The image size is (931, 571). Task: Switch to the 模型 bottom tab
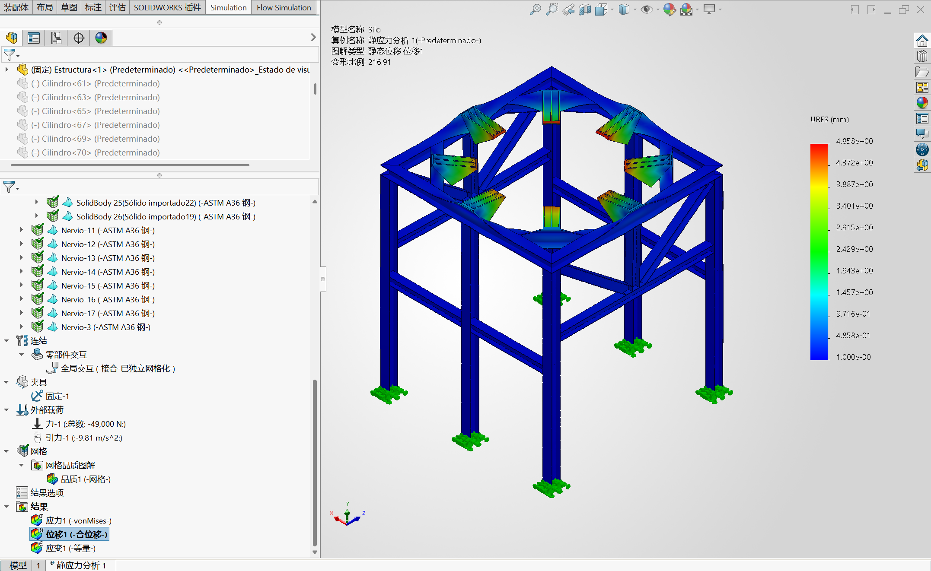pyautogui.click(x=18, y=565)
